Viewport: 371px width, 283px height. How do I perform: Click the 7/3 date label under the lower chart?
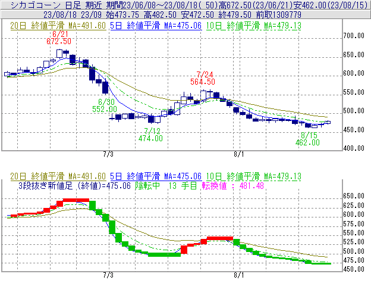(108, 275)
